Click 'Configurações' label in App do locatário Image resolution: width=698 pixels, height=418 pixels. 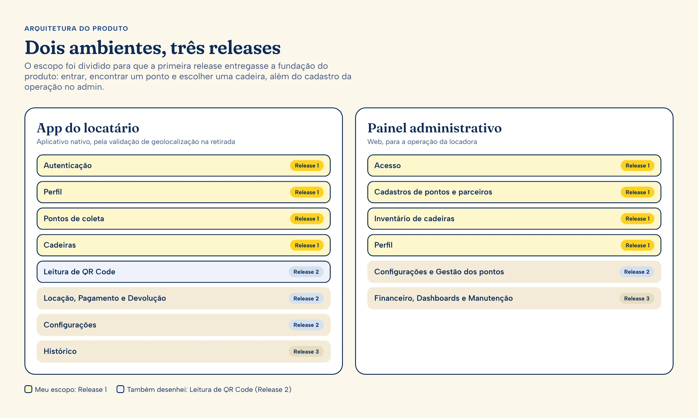coord(70,325)
